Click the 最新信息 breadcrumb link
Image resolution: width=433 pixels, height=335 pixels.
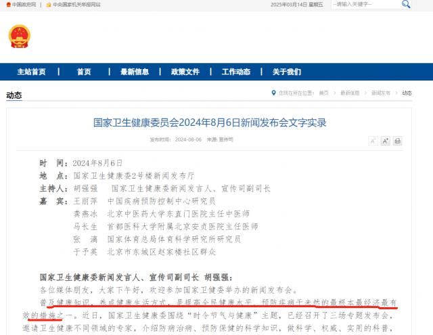350,93
